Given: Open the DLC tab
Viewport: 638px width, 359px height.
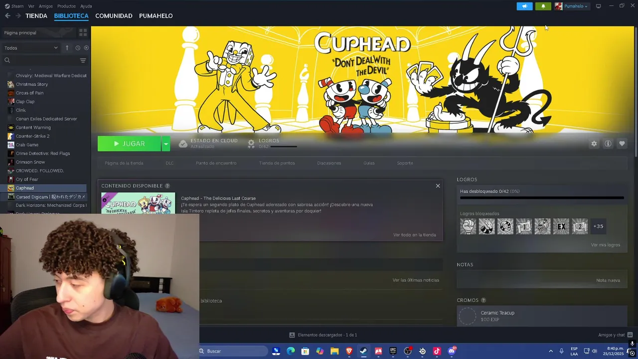Looking at the screenshot, I should pyautogui.click(x=169, y=163).
